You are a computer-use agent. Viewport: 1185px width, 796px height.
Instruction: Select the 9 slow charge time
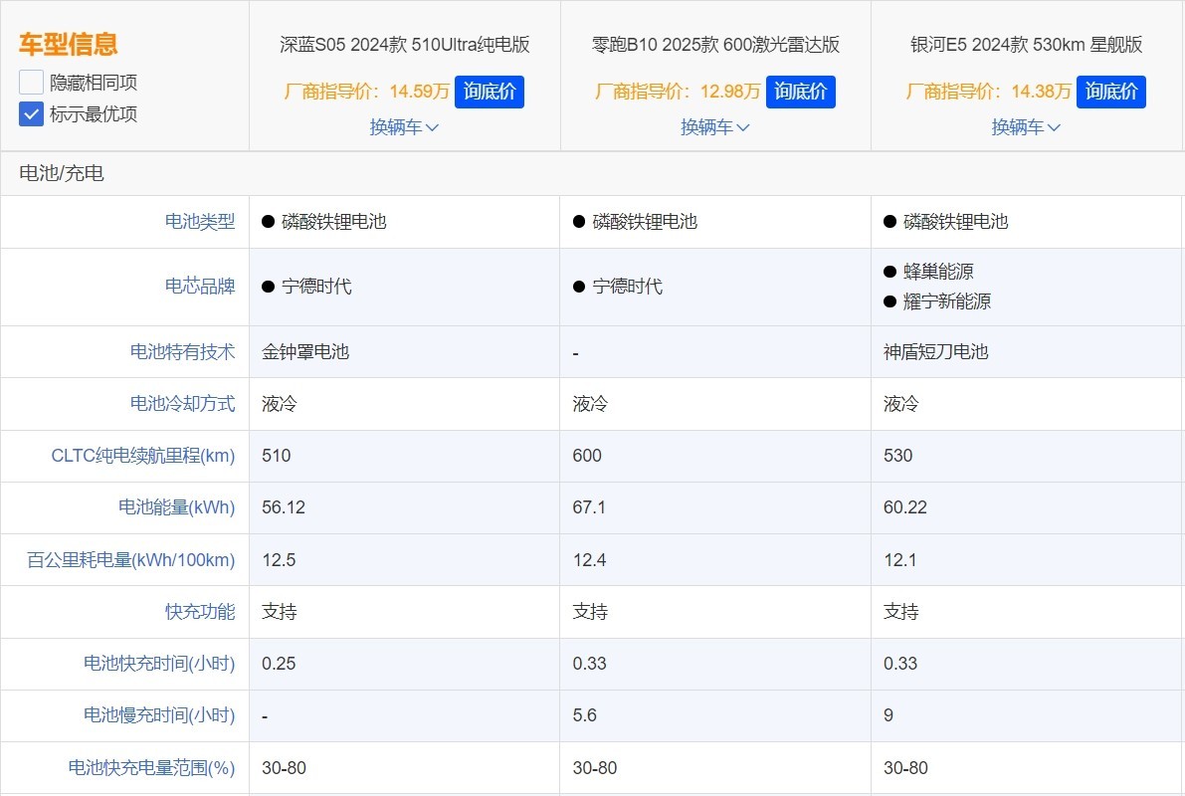coord(888,715)
